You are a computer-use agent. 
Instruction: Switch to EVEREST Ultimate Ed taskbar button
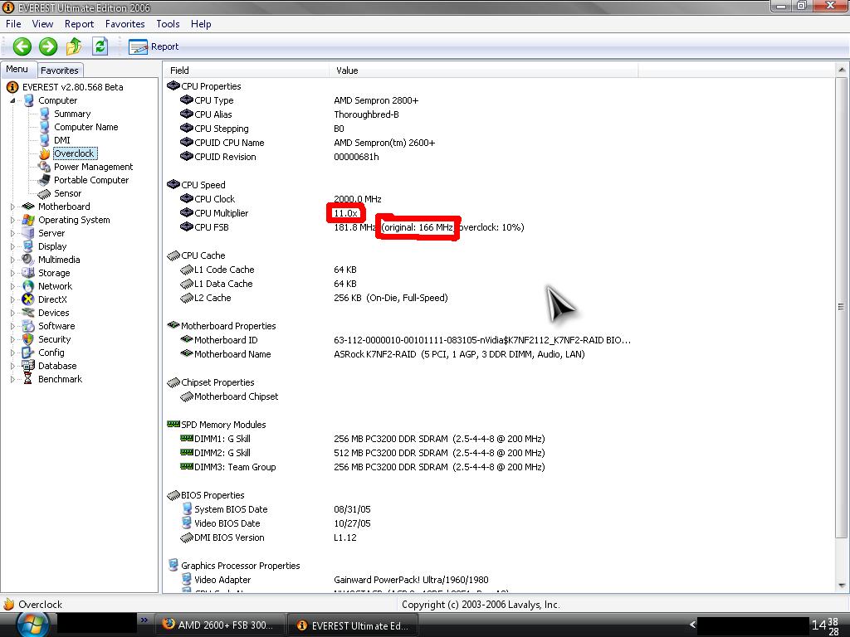353,625
